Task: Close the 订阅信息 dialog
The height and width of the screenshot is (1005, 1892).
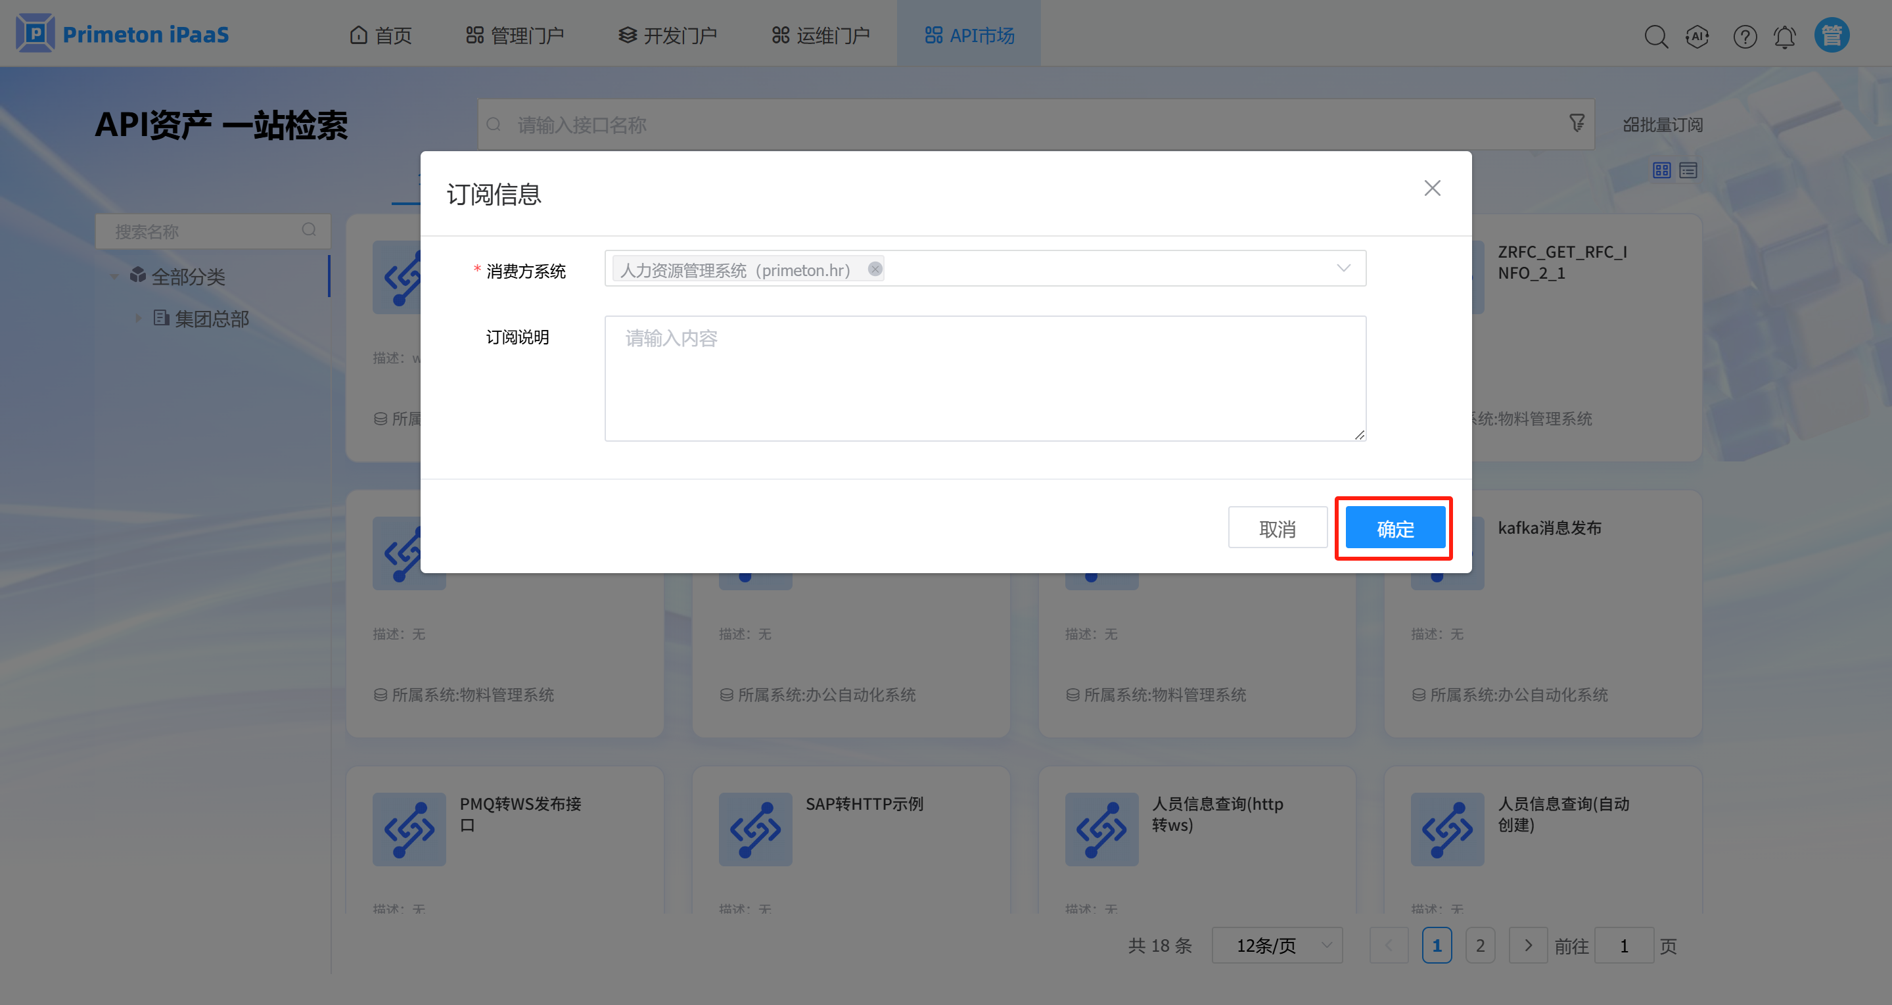Action: (1431, 188)
